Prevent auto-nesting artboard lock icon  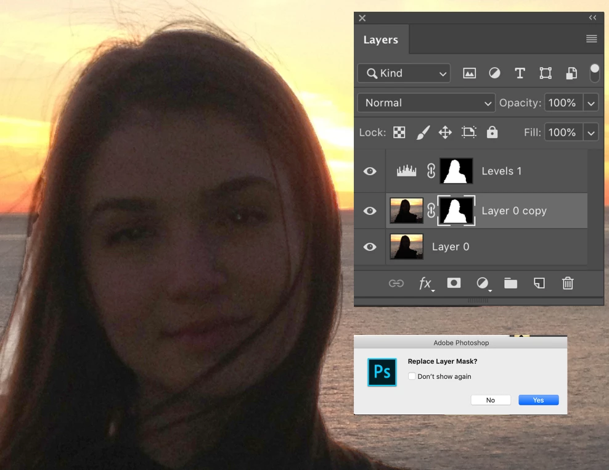click(469, 133)
